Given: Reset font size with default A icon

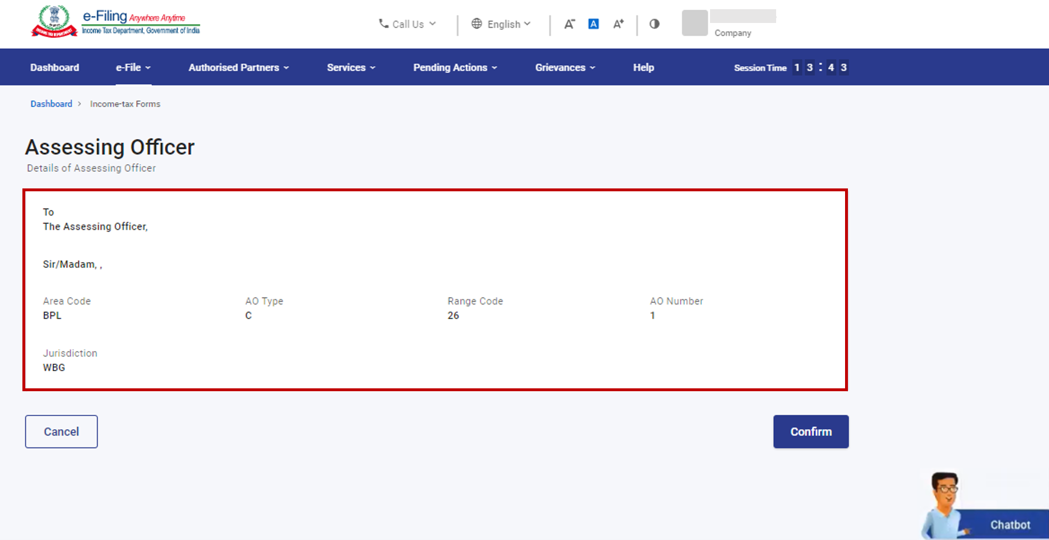Looking at the screenshot, I should click(x=593, y=24).
